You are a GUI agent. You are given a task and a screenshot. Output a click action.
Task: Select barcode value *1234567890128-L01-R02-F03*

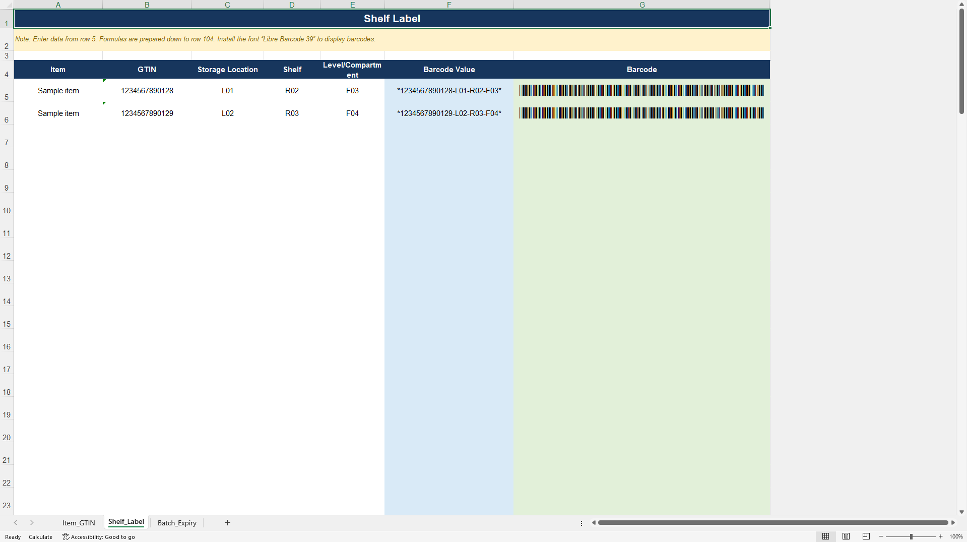(449, 91)
